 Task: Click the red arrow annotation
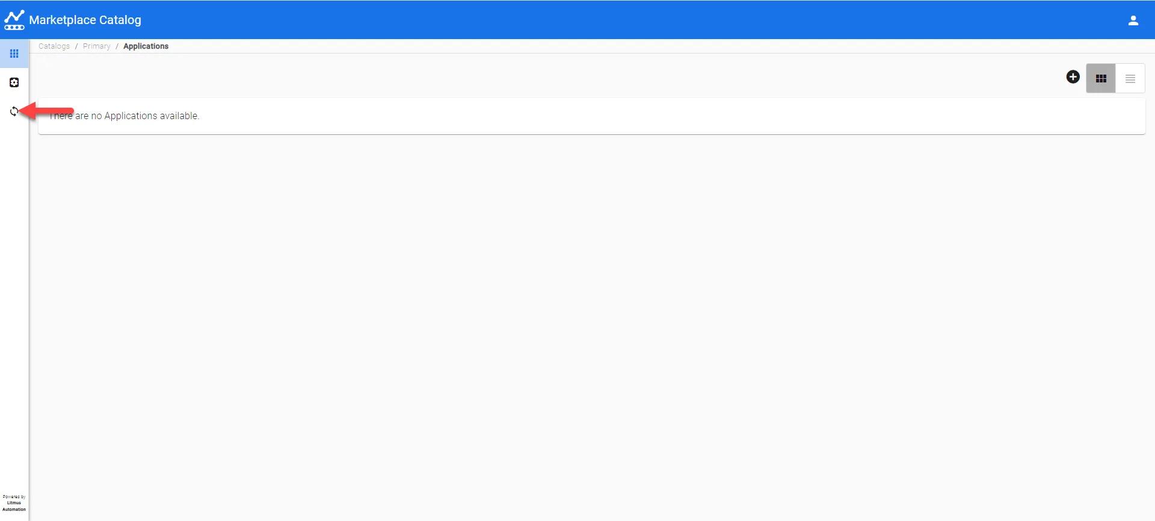tap(47, 111)
